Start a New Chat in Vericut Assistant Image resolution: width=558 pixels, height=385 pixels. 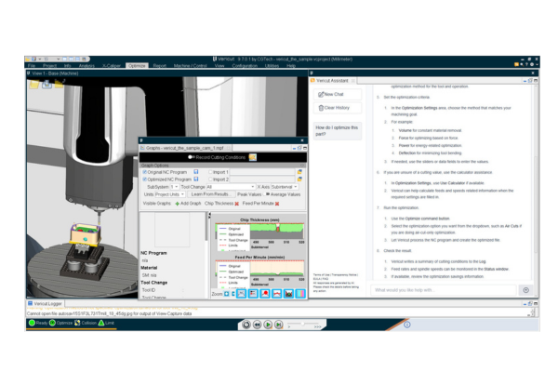(x=337, y=94)
